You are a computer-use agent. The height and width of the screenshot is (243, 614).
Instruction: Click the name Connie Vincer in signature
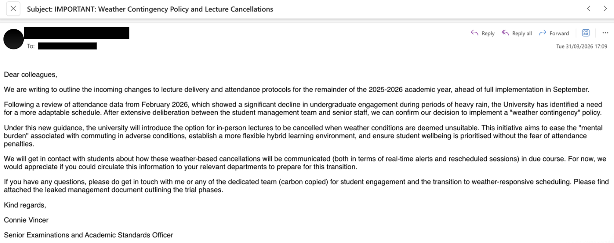point(26,220)
